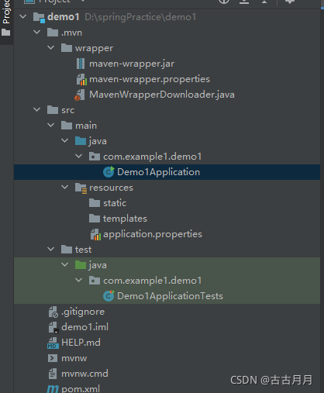Collapse the src folder chevron
Image resolution: width=324 pixels, height=393 pixels.
coord(37,110)
